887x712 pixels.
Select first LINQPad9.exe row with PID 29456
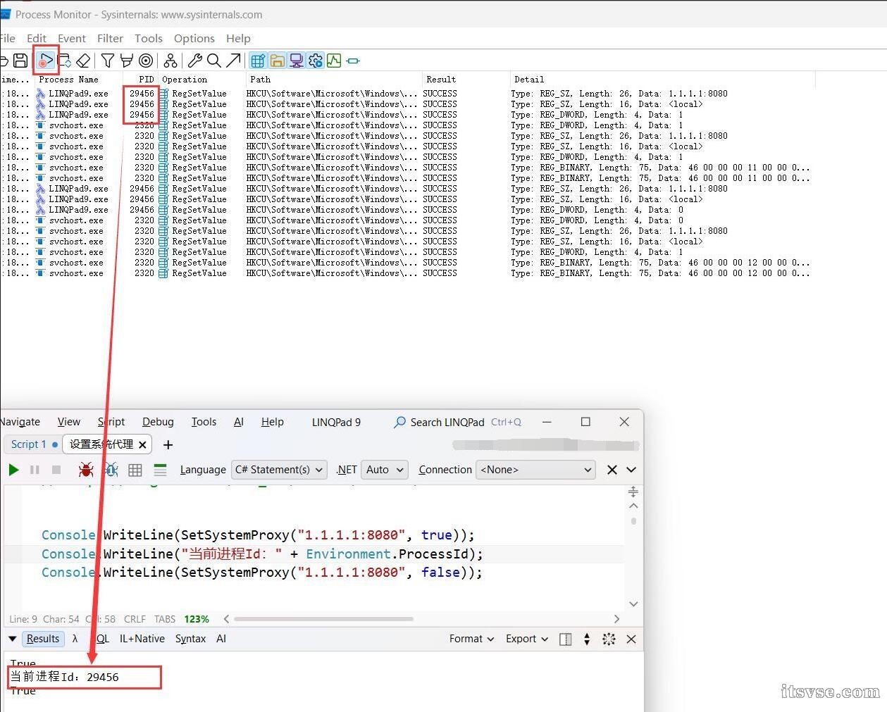pos(409,93)
